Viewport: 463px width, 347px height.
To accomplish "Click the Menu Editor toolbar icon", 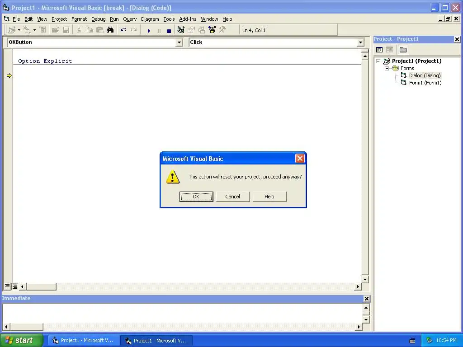I will pos(43,30).
